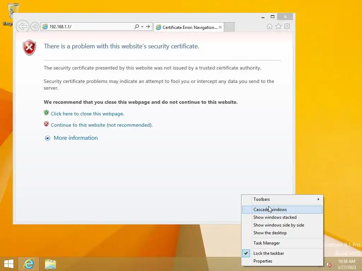362x271 pixels.
Task: Open a new blank tab
Action: coord(229,27)
